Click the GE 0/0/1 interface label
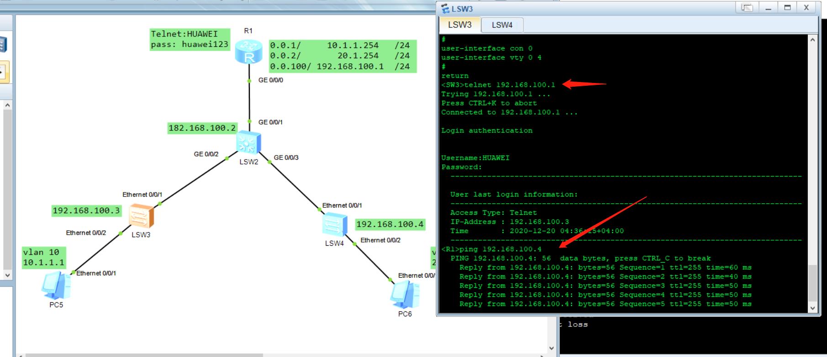The image size is (827, 357). pos(271,122)
